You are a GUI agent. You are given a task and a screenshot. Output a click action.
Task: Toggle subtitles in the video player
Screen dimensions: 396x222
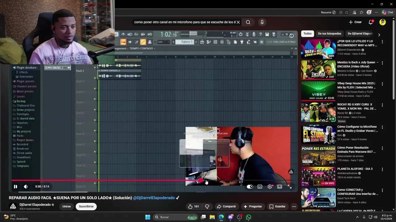coord(260,187)
